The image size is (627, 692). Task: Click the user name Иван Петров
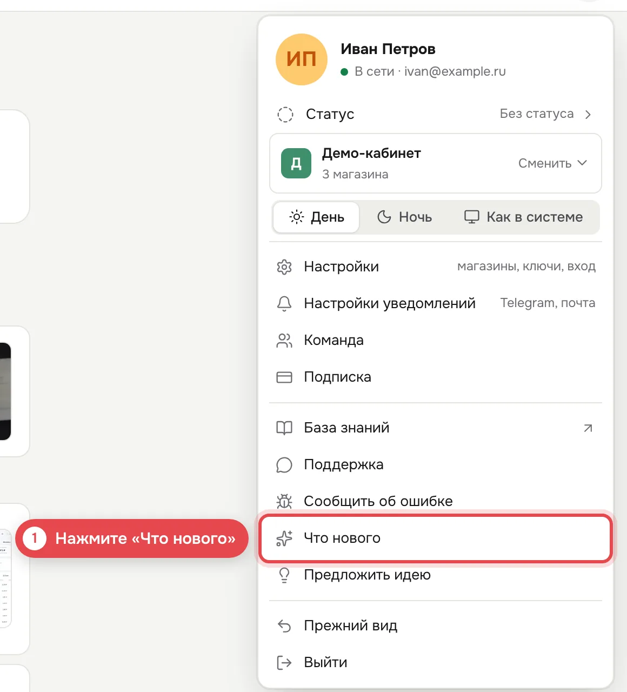click(388, 49)
